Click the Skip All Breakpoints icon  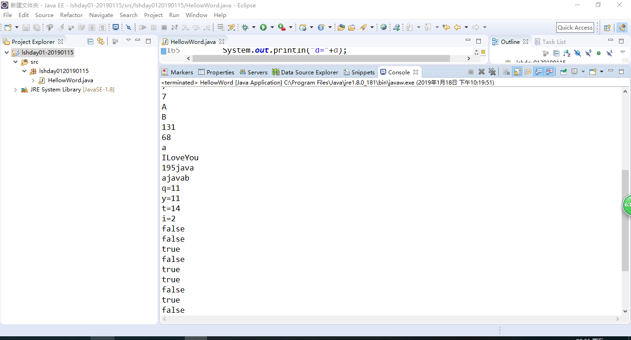click(x=128, y=27)
